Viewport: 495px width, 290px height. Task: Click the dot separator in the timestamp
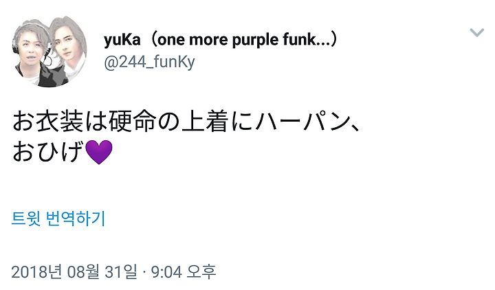coord(142,271)
